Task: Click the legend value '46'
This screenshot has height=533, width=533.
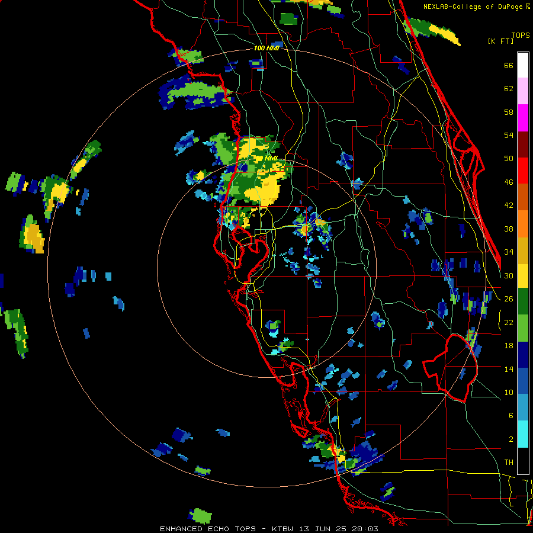Action: coord(509,182)
